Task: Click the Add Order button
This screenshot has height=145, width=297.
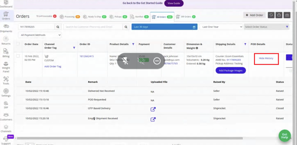Action: (x=254, y=15)
